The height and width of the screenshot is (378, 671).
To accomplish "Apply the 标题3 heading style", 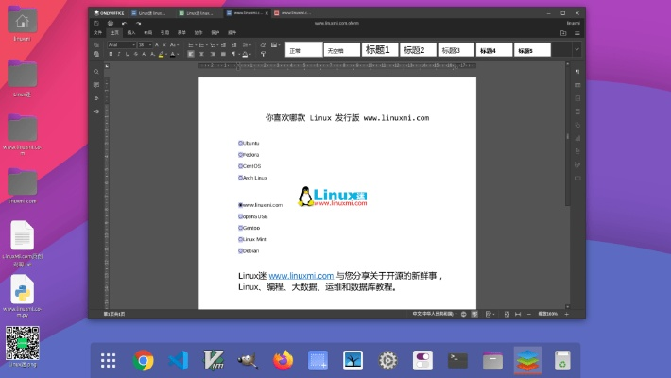I will coord(456,50).
